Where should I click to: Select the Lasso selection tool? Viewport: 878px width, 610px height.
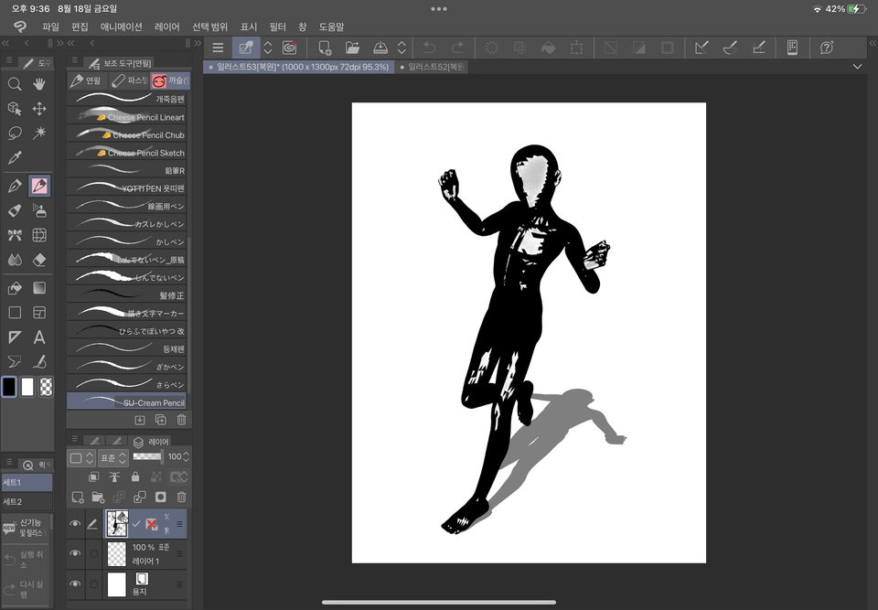click(15, 133)
